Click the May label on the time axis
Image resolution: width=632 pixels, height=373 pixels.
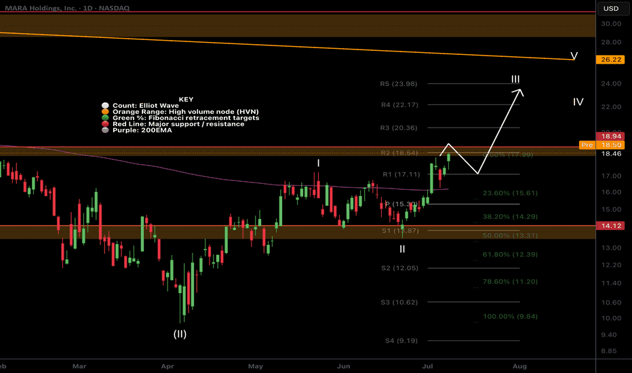pos(256,366)
